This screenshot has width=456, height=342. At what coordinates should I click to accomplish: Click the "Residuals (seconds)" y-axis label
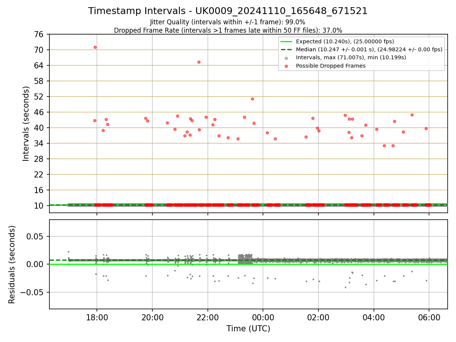click(x=12, y=264)
